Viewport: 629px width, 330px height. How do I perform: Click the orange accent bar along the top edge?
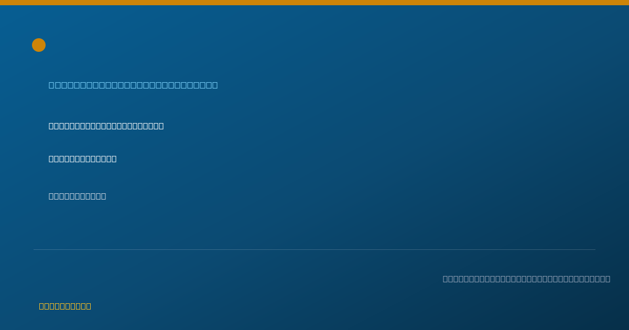tap(314, 3)
